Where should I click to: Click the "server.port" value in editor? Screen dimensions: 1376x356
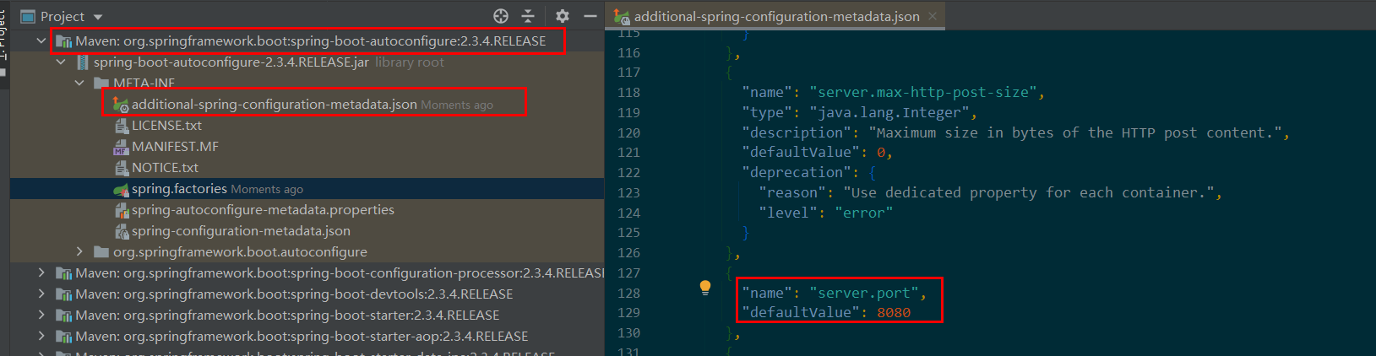(863, 293)
